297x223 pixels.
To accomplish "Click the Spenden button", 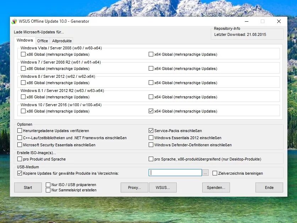I will coord(216,187).
